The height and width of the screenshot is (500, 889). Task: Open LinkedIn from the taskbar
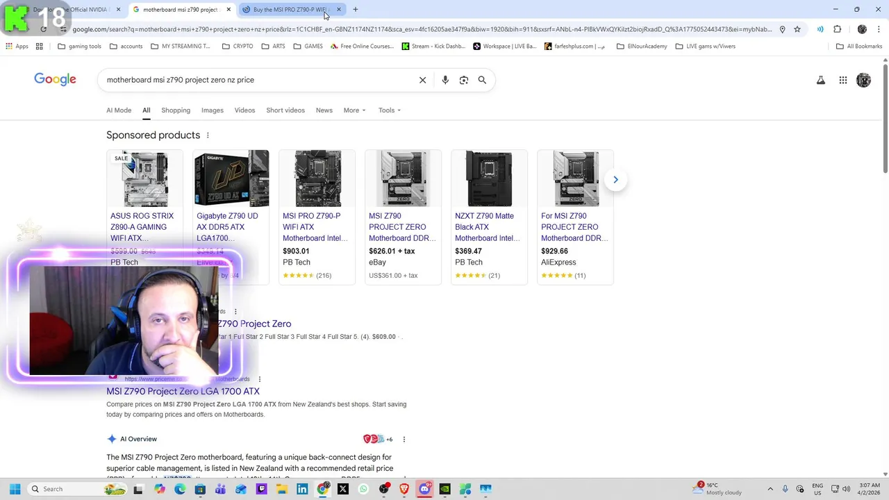point(302,489)
